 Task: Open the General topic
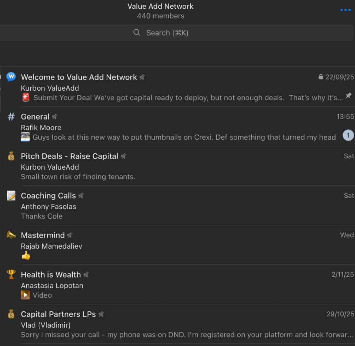coord(177,127)
